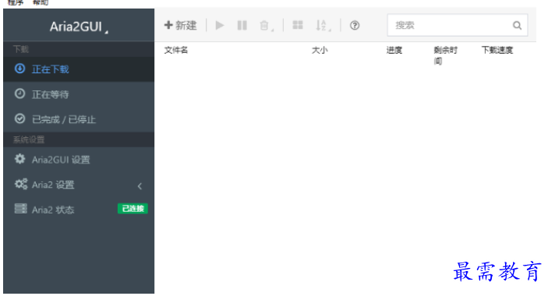
Task: Click 大小 column header
Action: click(320, 51)
